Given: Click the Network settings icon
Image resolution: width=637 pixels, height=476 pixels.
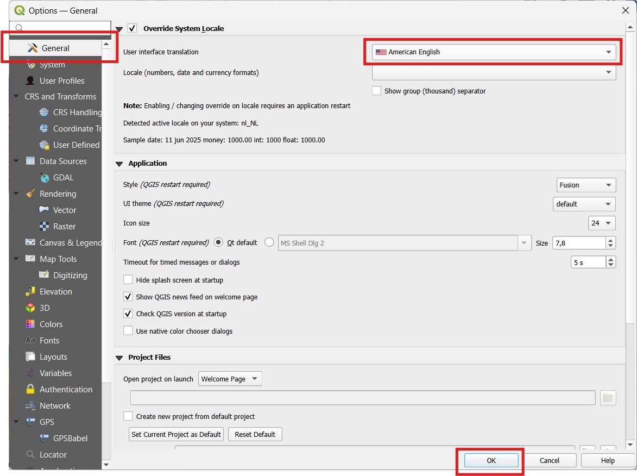Looking at the screenshot, I should coord(30,406).
